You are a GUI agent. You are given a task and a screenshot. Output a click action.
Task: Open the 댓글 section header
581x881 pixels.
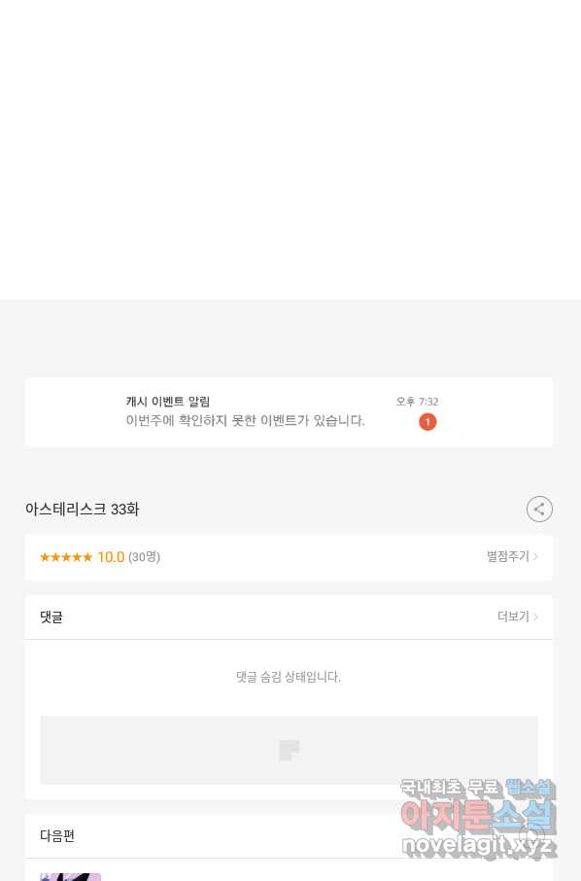pos(289,617)
